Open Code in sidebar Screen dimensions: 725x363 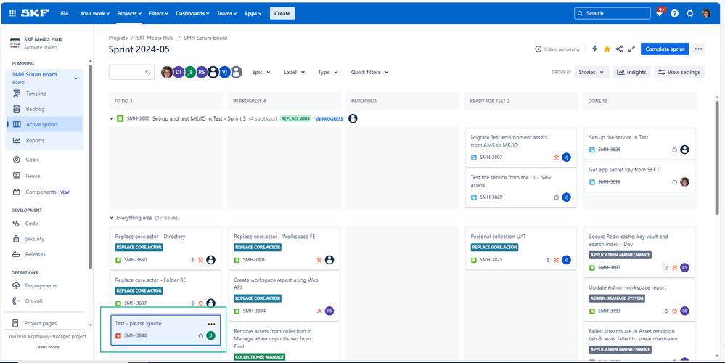pos(45,224)
